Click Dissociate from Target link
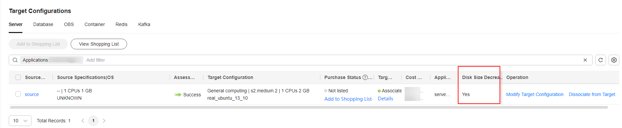This screenshot has height=128, width=622. click(x=592, y=94)
